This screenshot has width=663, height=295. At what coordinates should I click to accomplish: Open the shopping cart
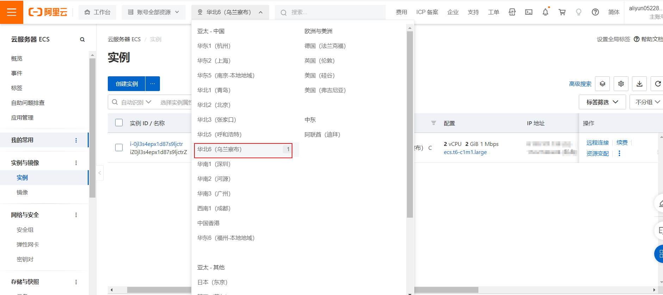coord(562,12)
